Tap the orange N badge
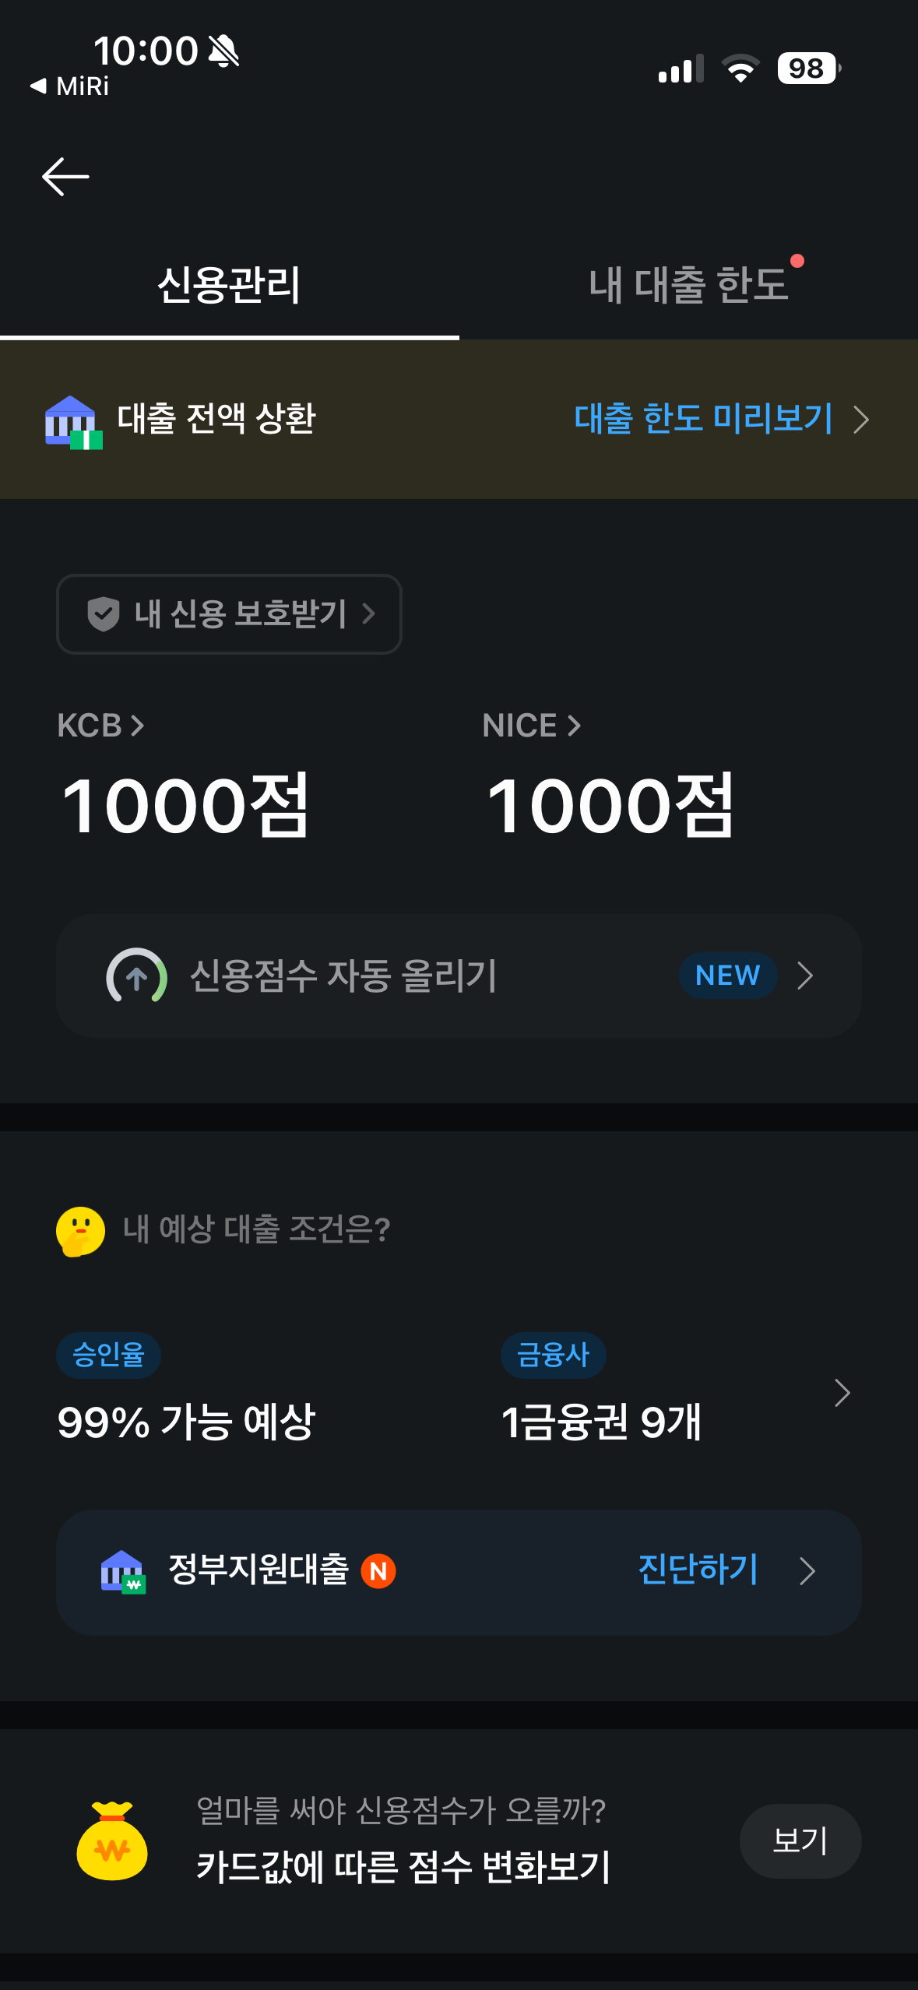This screenshot has width=918, height=1990. click(378, 1571)
